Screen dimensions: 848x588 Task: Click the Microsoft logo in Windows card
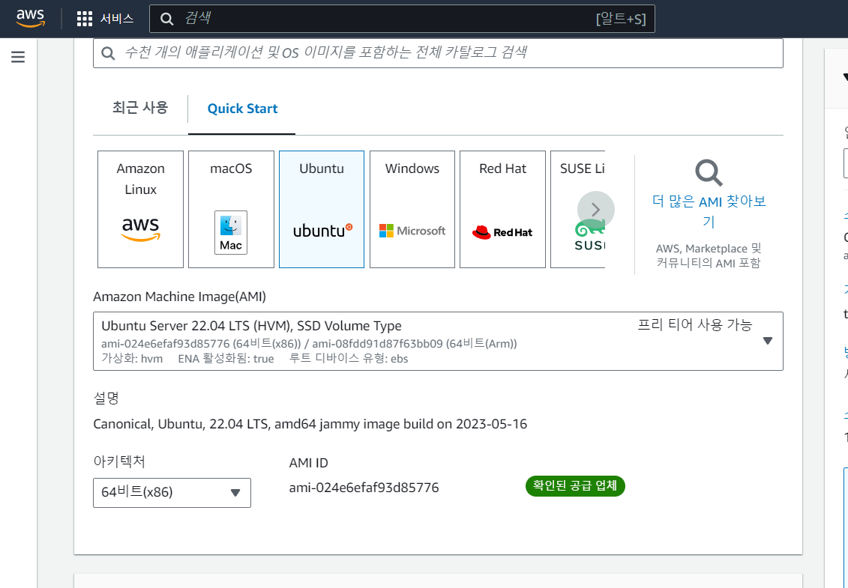[412, 231]
